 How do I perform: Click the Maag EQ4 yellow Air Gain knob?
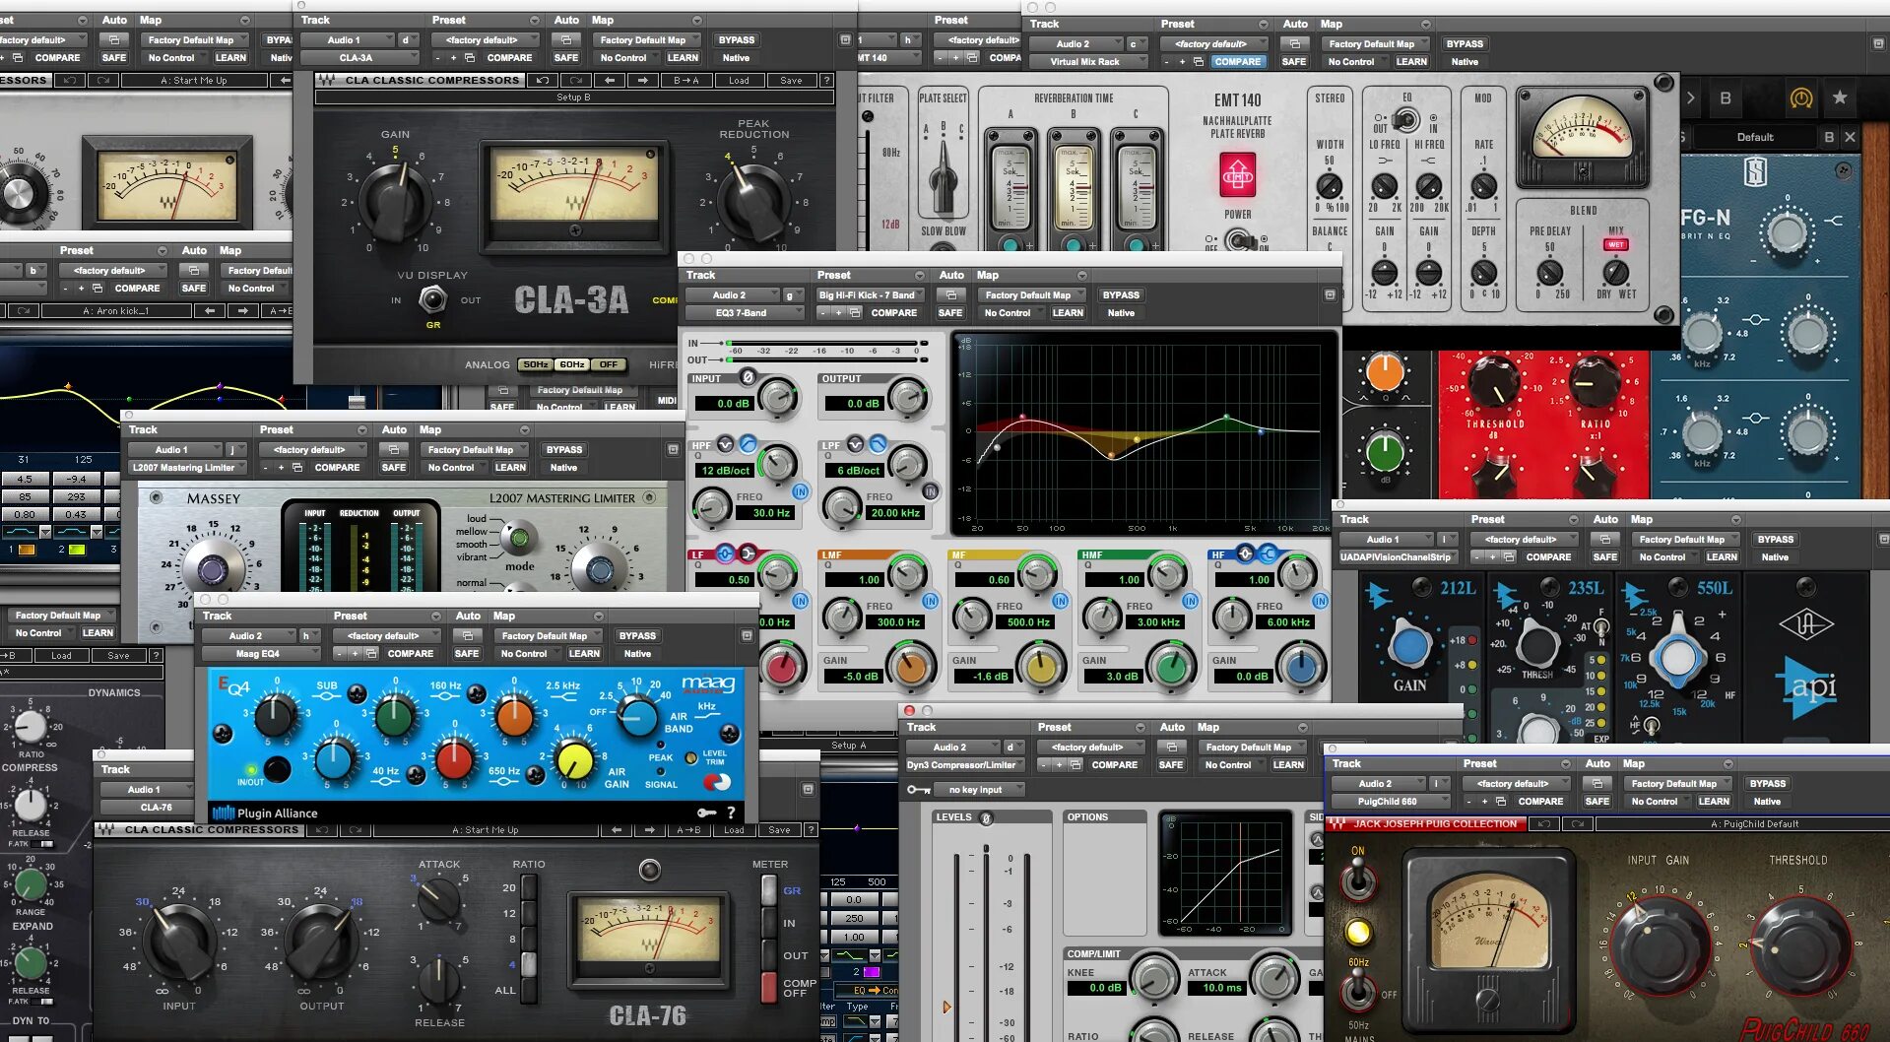coord(574,760)
